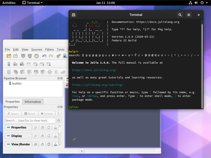Viewport: 211px width, 158px height.
Task: Open the Terminal hamburger menu
Action: click(x=189, y=15)
